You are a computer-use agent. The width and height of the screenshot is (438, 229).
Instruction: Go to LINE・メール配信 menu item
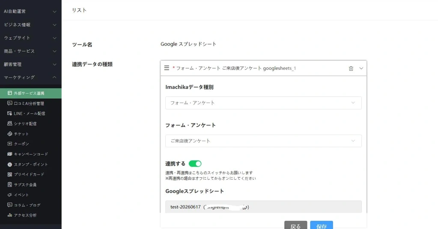31,113
